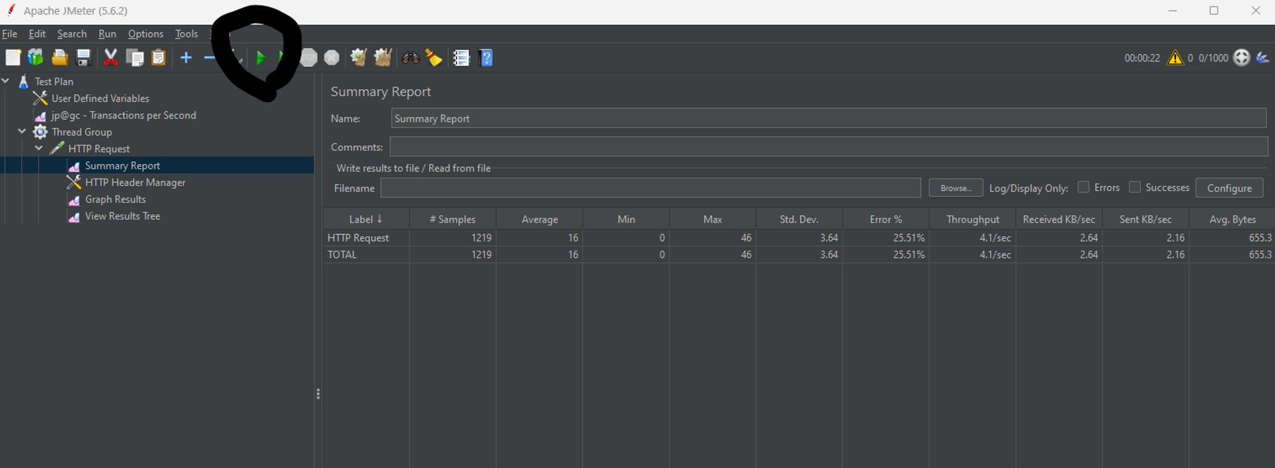
Task: Paste using the clipboard toolbar icon
Action: [x=159, y=58]
